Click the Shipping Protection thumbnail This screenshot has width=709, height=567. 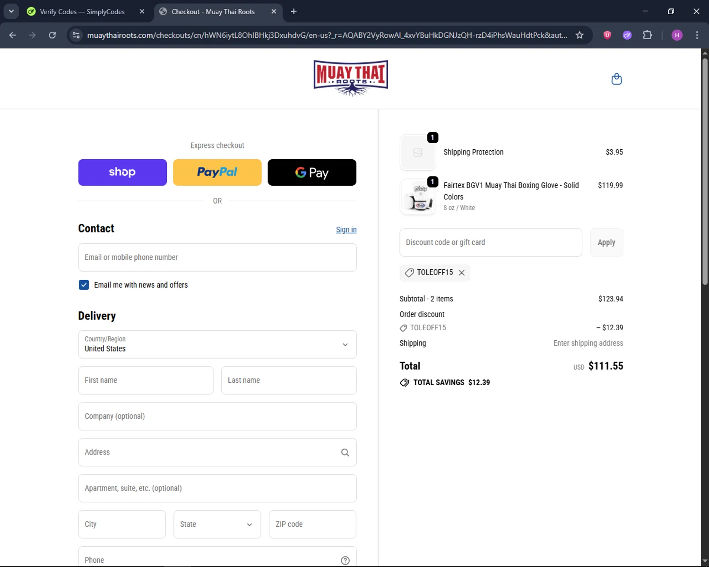(418, 153)
